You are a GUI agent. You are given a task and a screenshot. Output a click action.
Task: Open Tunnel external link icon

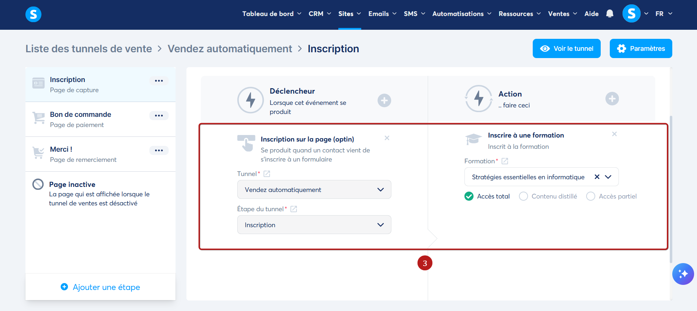267,174
